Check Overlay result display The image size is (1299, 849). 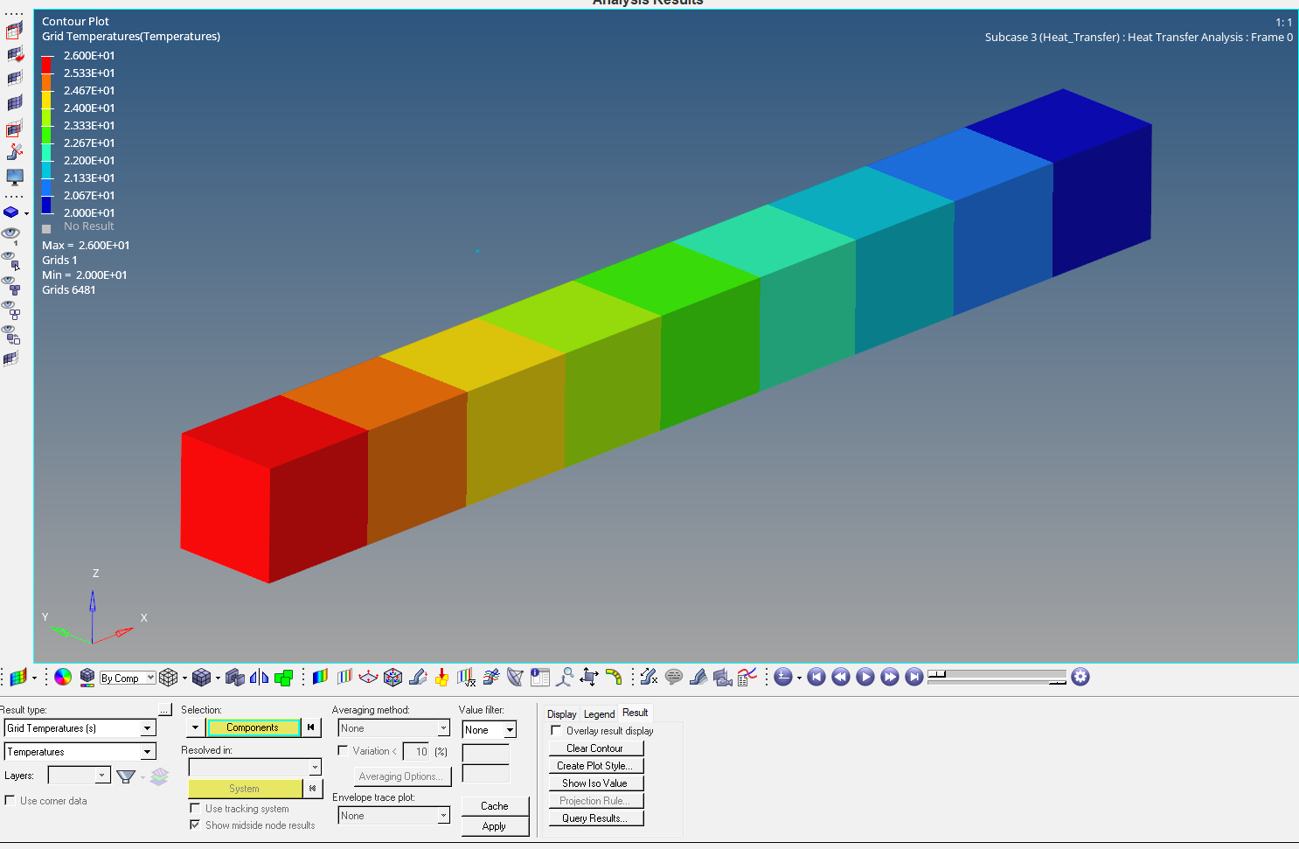pos(556,730)
